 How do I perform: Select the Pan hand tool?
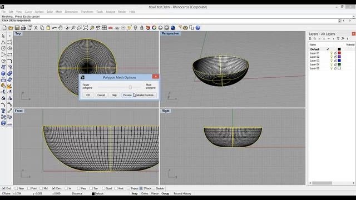(x=61, y=28)
